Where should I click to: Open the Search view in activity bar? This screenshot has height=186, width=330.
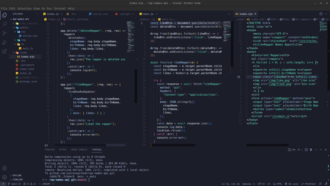4,24
